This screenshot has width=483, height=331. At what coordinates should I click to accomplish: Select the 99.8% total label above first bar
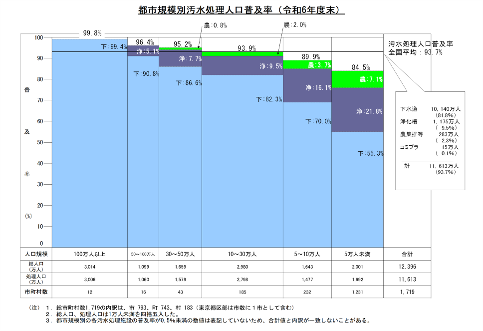pos(92,33)
